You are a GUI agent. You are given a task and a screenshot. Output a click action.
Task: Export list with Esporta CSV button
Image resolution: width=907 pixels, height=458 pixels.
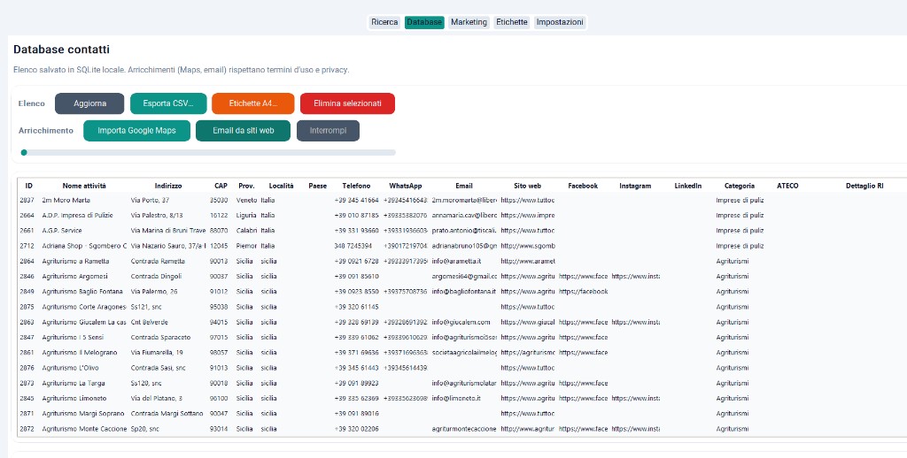(168, 103)
